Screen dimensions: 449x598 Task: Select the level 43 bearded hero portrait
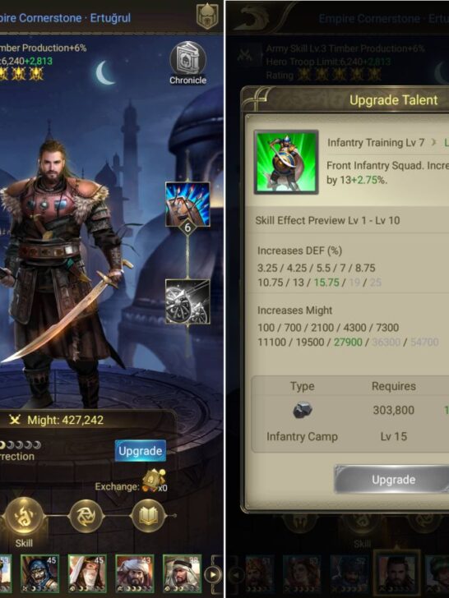point(134,573)
